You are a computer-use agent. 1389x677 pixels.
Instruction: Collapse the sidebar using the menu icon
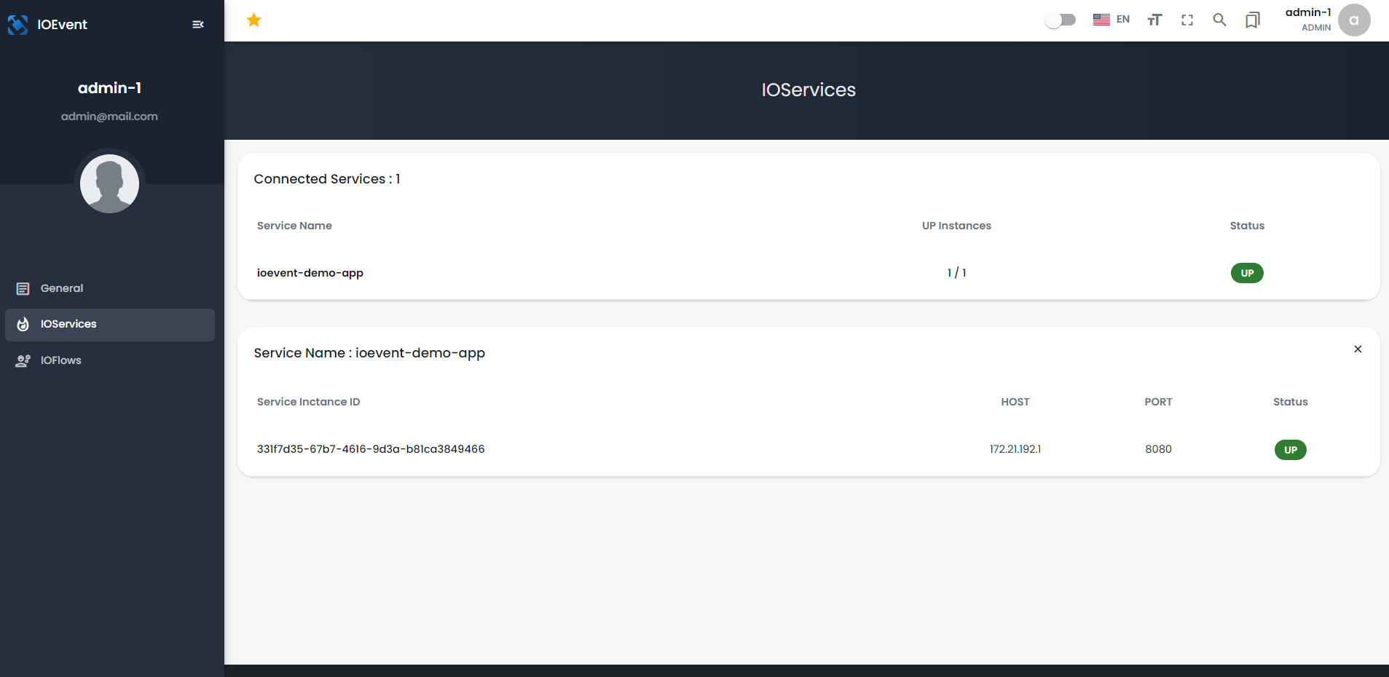click(197, 24)
